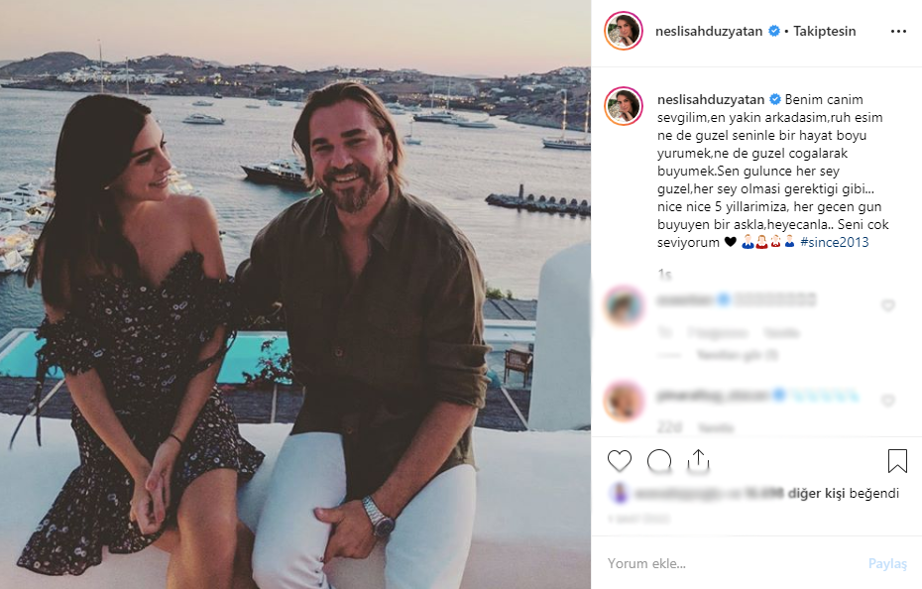Click the Takiptesin following button
This screenshot has width=922, height=589.
coord(827,31)
